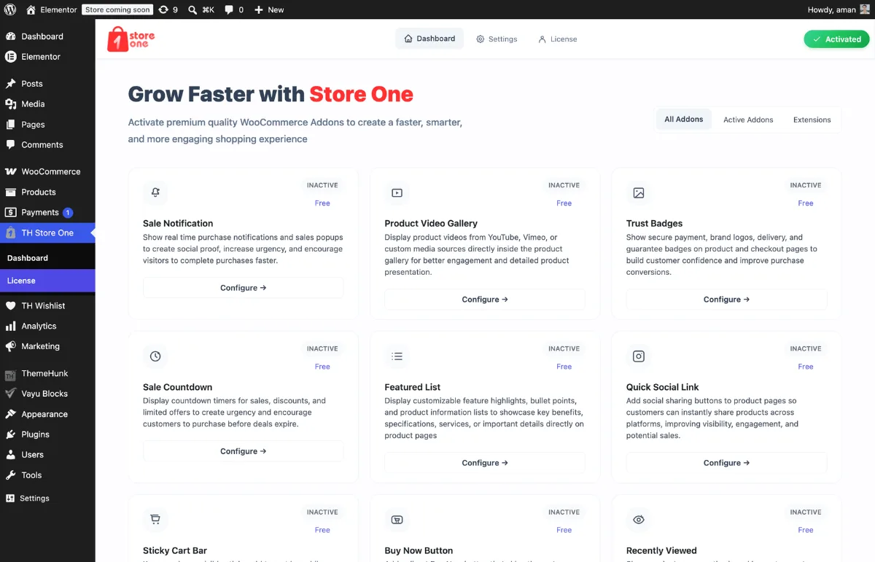Open TH Store One sidebar menu
The height and width of the screenshot is (562, 875).
(47, 233)
